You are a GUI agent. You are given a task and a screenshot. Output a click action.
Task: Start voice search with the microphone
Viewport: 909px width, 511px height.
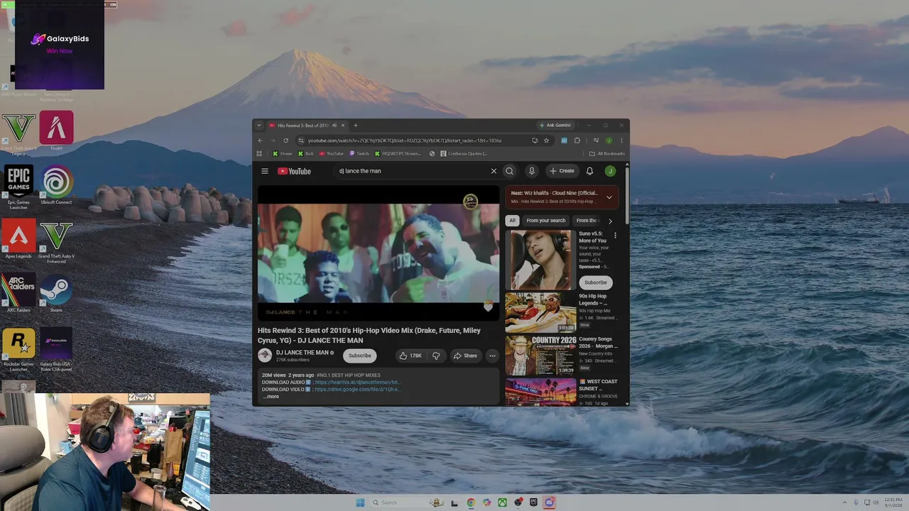coord(531,171)
